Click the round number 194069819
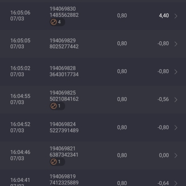The image size is (186, 186). pos(63,176)
